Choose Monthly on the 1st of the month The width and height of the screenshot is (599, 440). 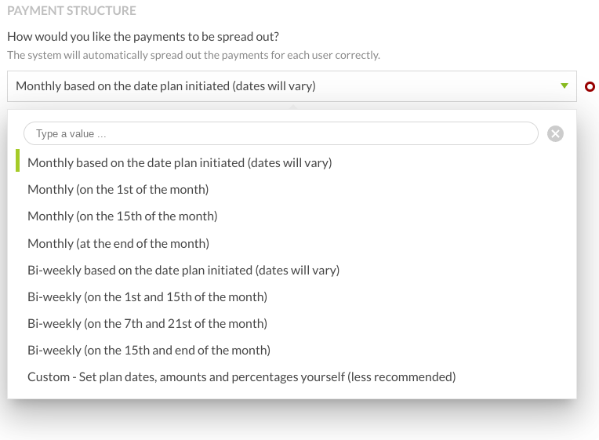pyautogui.click(x=118, y=189)
